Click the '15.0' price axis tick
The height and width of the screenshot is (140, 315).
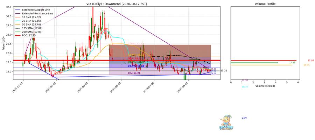click(x=8, y=71)
